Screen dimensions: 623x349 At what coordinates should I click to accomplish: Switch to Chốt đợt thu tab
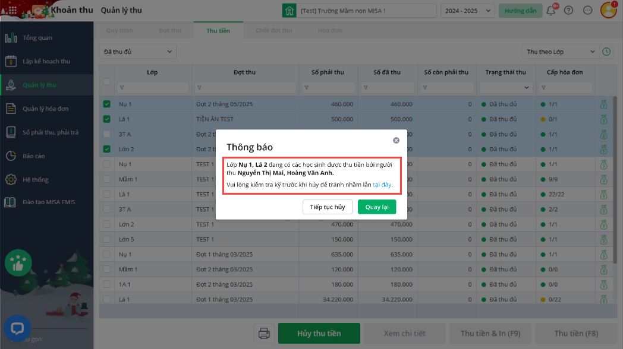point(274,30)
